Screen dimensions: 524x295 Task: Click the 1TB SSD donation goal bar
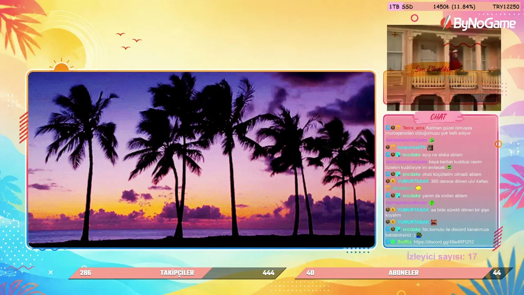pos(454,7)
